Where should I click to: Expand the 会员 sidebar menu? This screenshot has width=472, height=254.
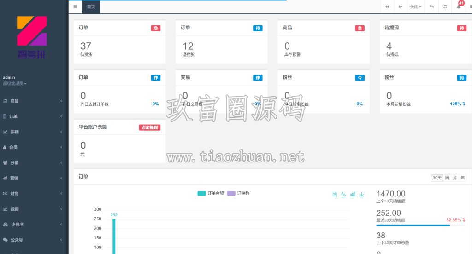pyautogui.click(x=33, y=147)
